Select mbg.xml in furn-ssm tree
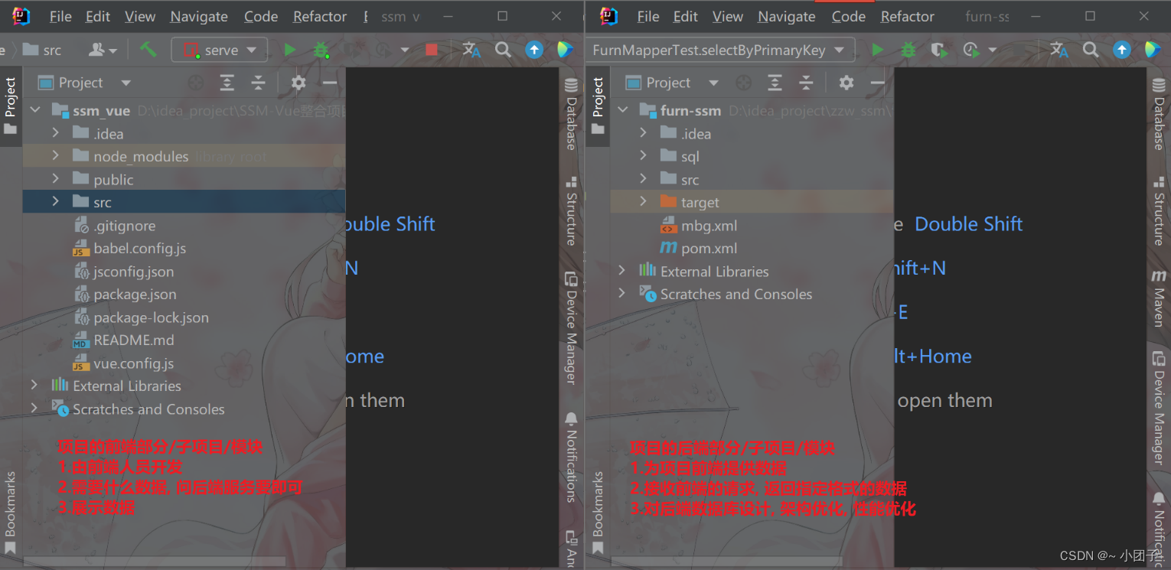1171x570 pixels. (709, 225)
